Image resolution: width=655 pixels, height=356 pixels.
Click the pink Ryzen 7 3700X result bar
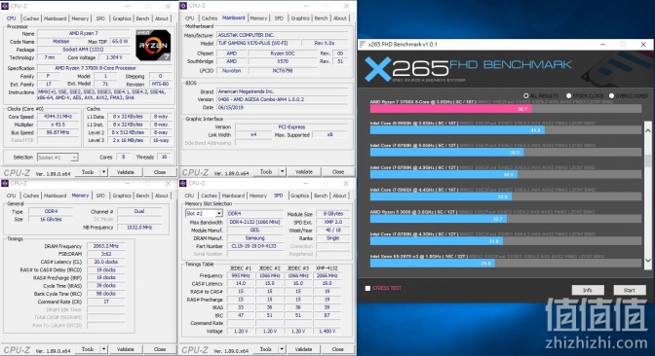point(451,109)
